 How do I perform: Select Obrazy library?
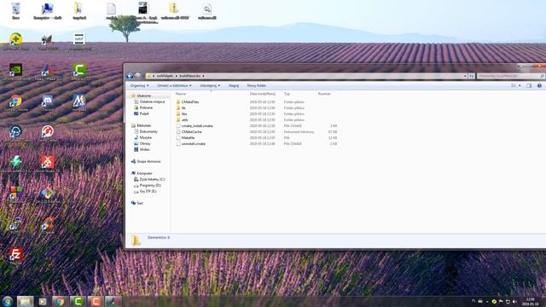point(145,143)
